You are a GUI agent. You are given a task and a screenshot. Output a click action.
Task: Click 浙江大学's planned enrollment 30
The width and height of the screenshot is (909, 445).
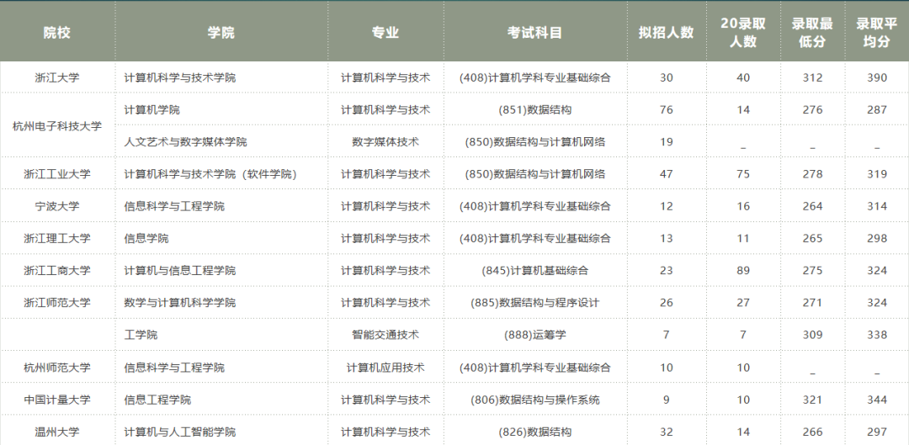click(x=667, y=77)
